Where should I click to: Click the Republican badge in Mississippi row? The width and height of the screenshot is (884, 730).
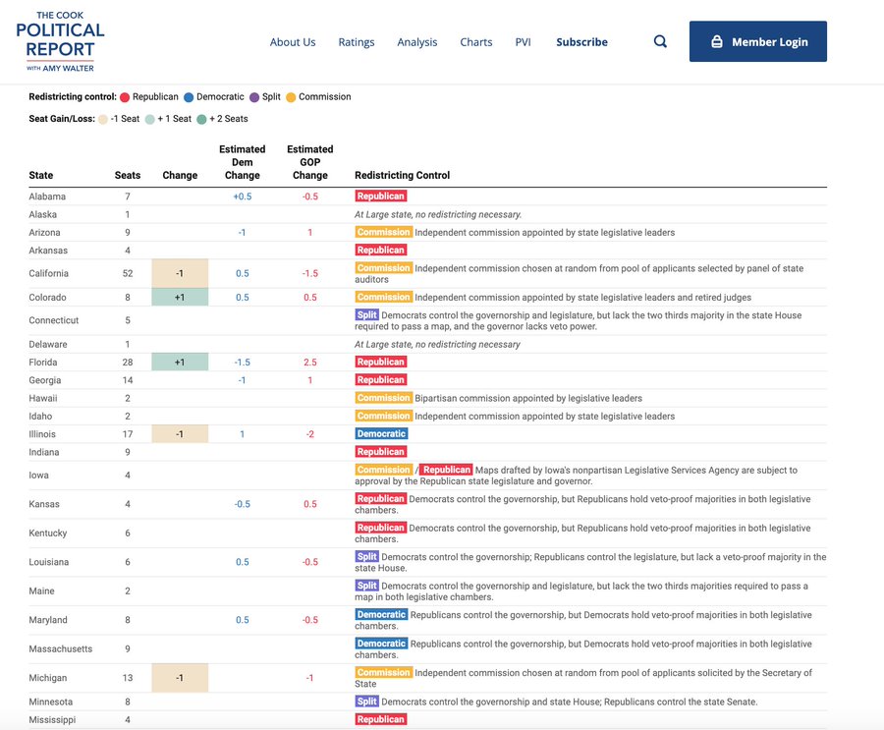point(380,719)
